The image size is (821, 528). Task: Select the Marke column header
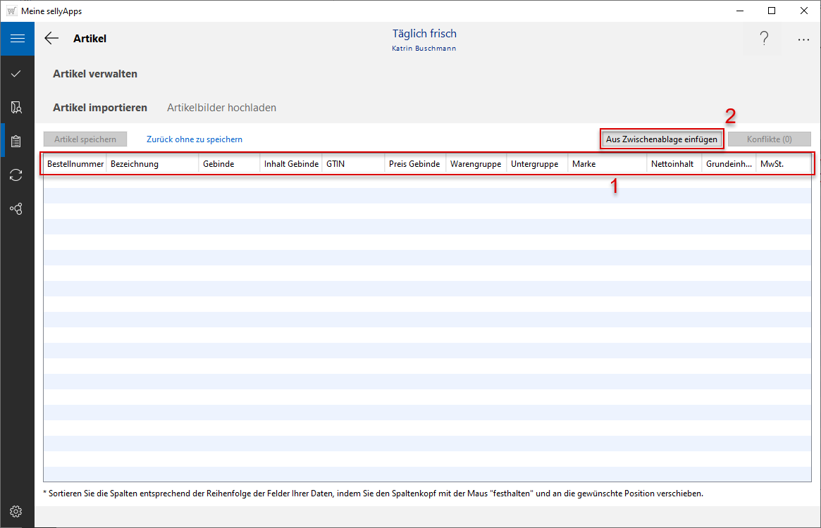[607, 164]
